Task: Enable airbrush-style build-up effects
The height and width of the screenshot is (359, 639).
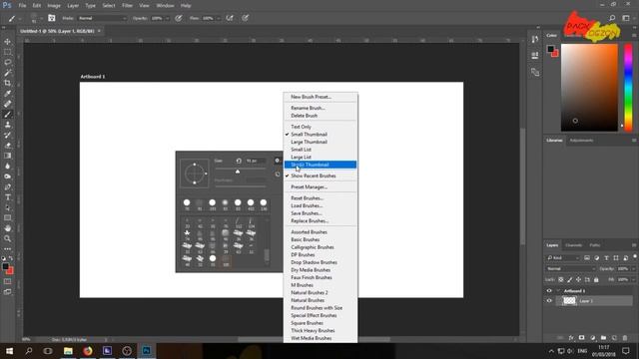Action: point(230,18)
